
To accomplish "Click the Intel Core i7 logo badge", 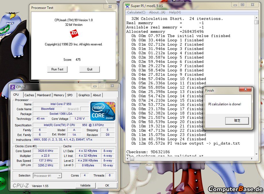I will click(x=103, y=111).
